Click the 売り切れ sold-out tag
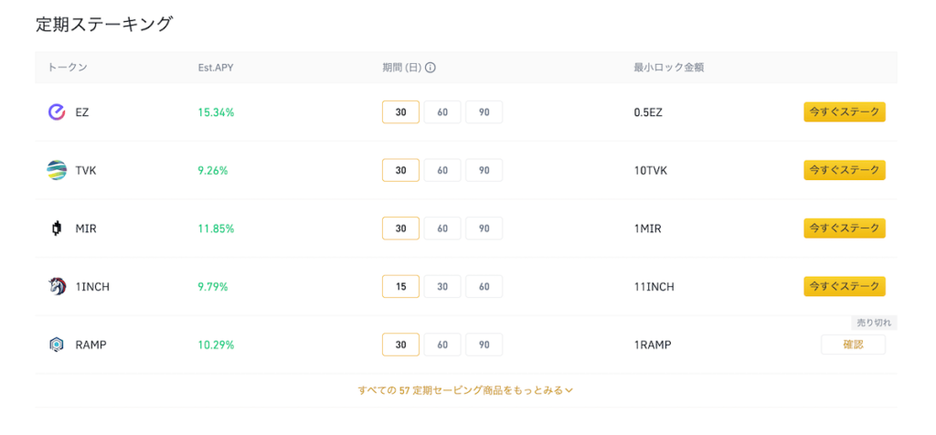936x435 pixels. 874,323
